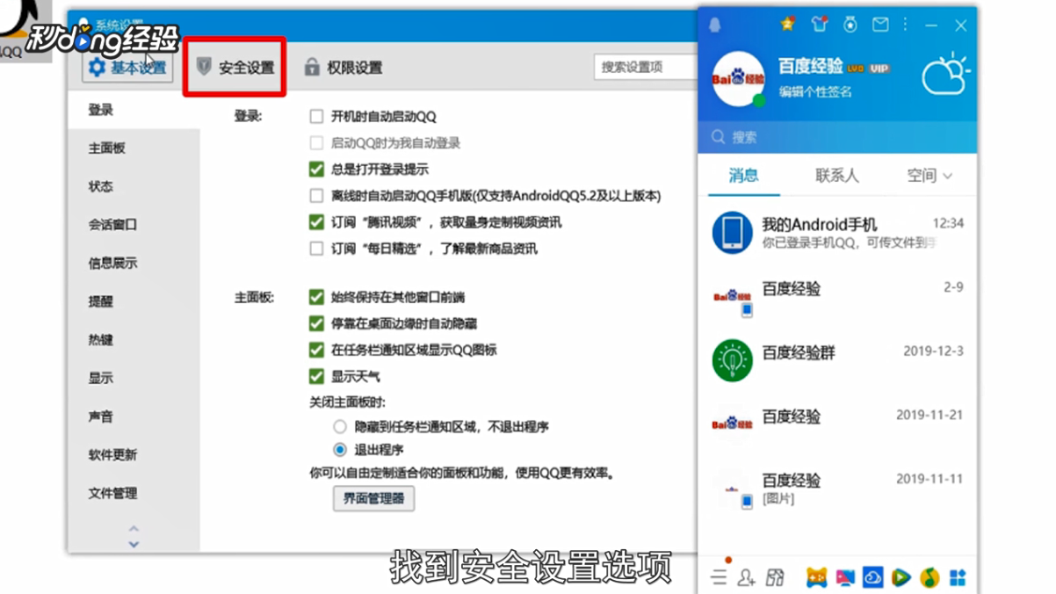Uncheck 订阅"腾讯视频" subscription
The image size is (1056, 594).
tap(316, 222)
